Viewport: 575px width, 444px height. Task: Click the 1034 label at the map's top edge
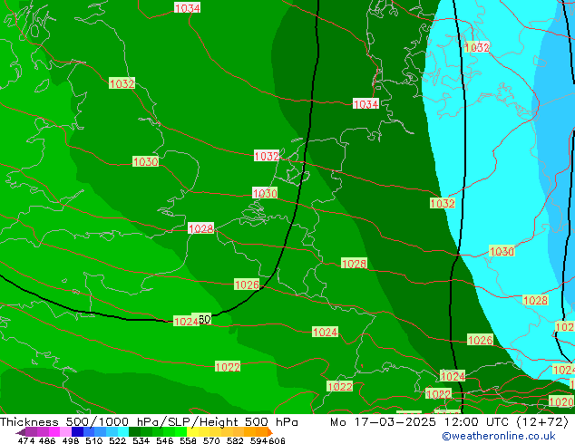(187, 7)
